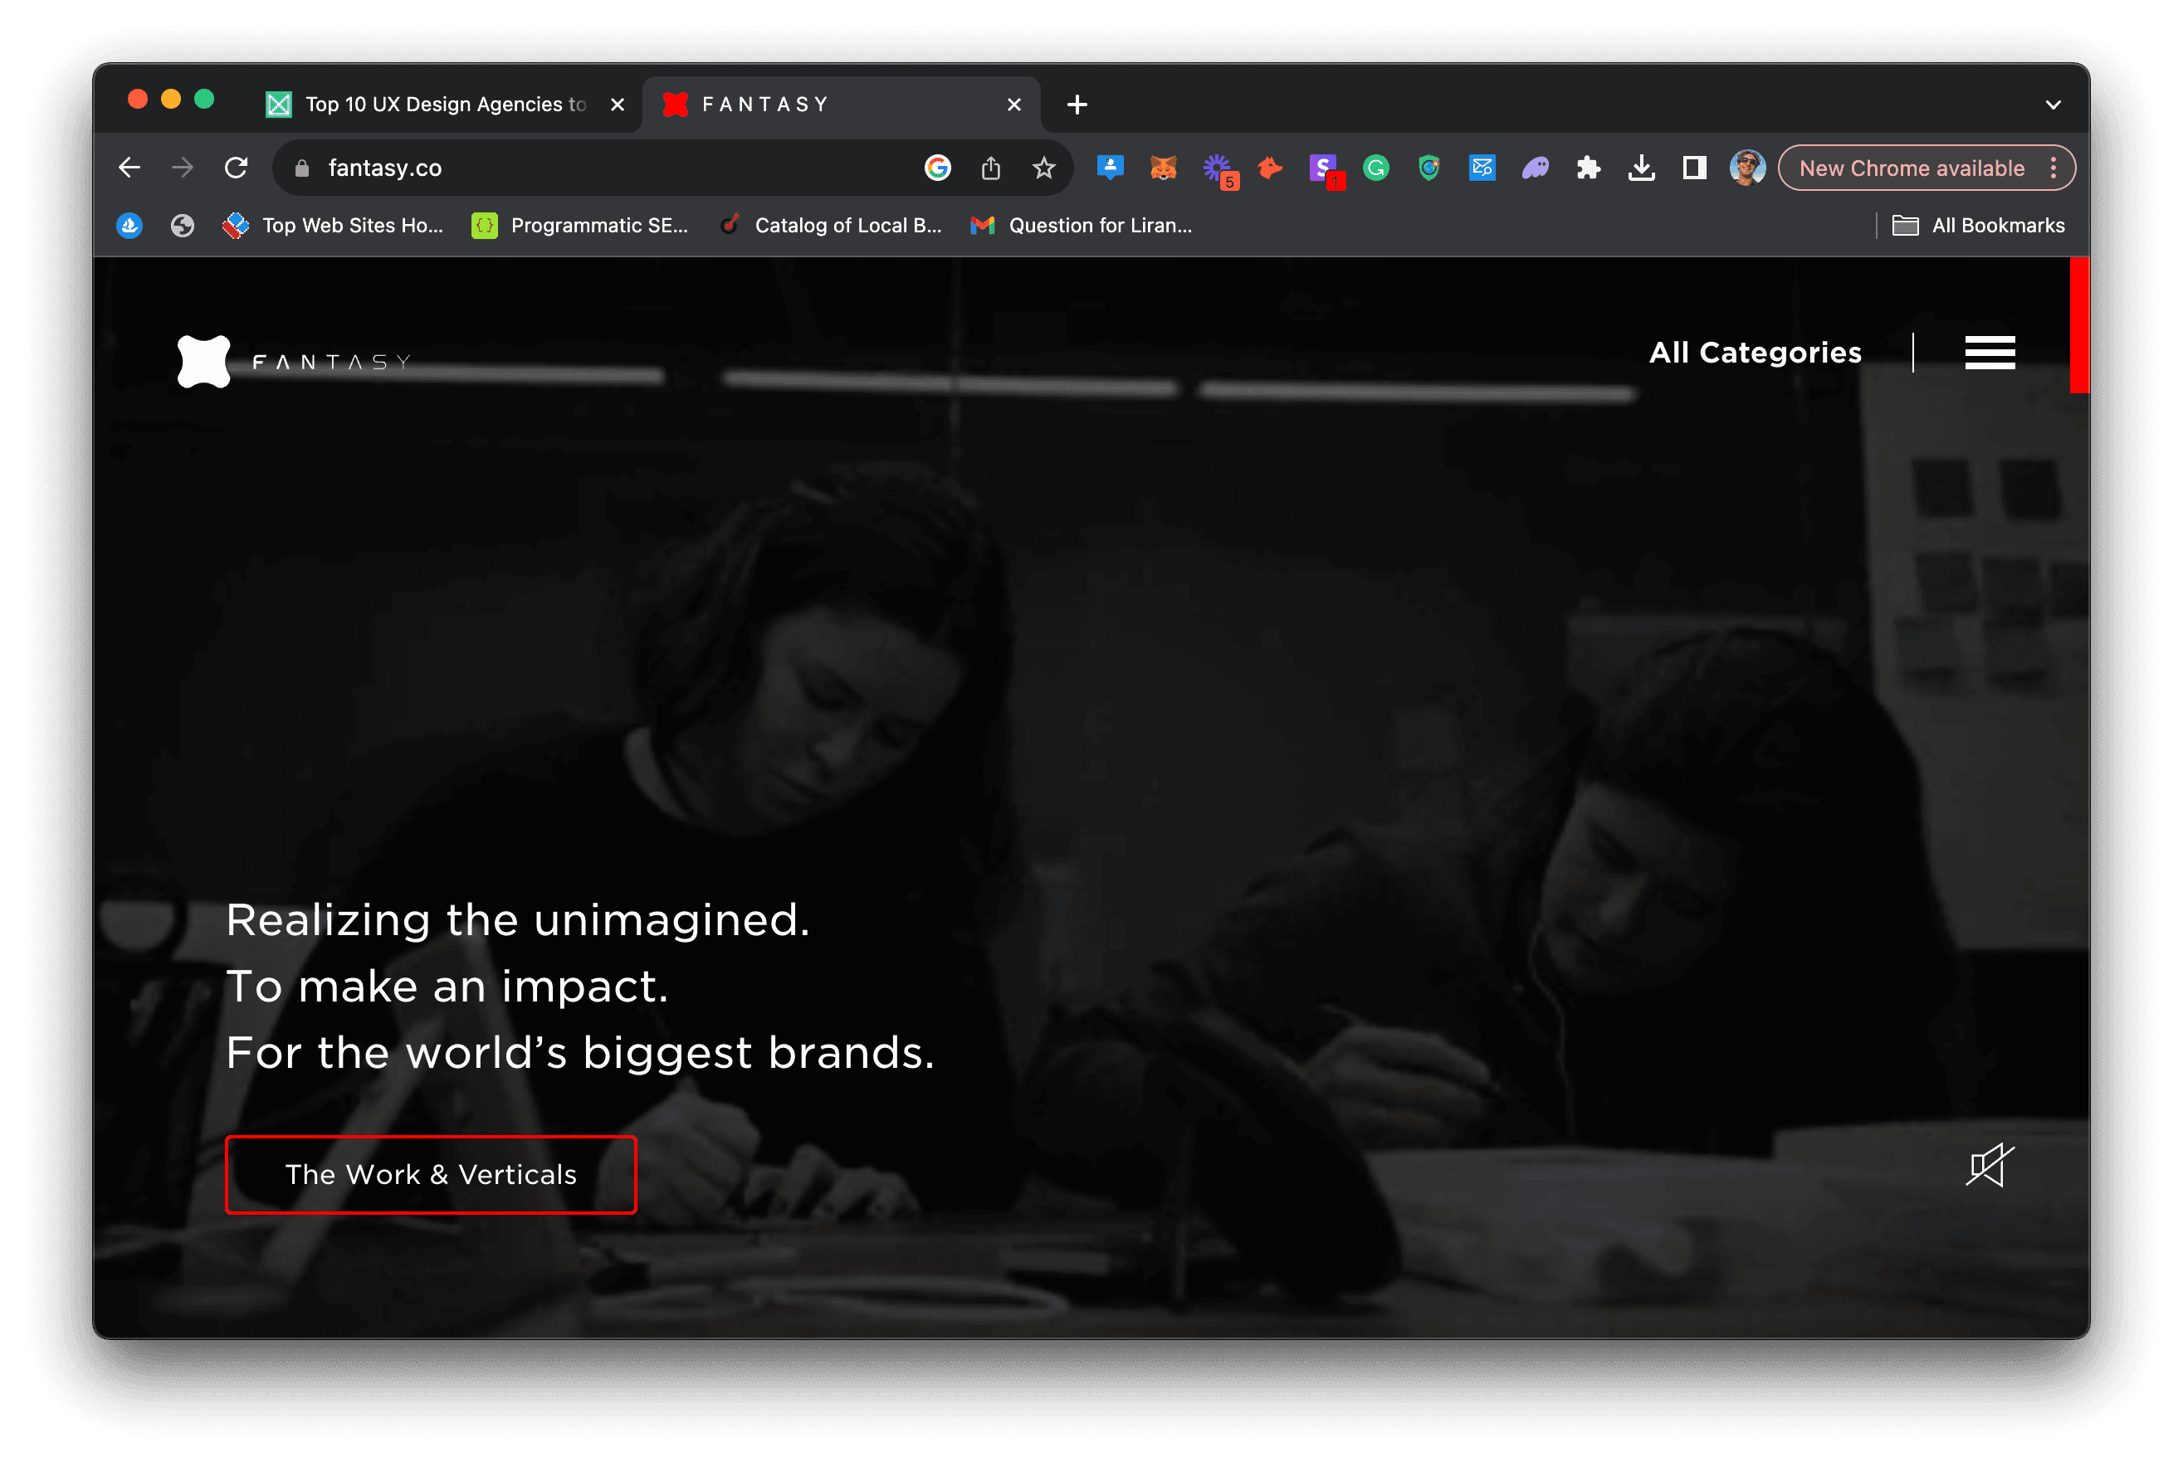
Task: Click the orange fox-head extension icon
Action: (x=1269, y=168)
